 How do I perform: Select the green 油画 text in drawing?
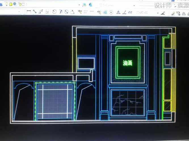pos(127,63)
